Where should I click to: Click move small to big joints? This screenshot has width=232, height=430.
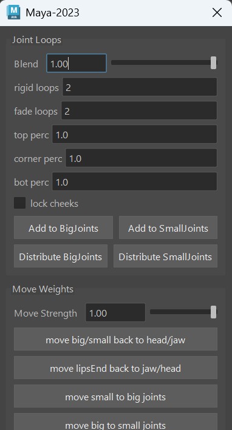point(115,396)
